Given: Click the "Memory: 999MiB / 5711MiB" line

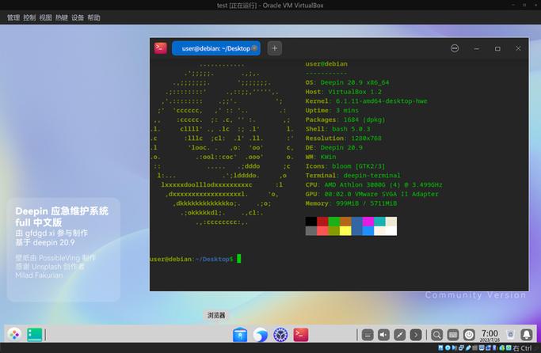Looking at the screenshot, I should click(x=351, y=203).
